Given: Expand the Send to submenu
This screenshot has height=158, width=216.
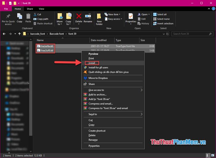Looking at the screenshot, I should coord(112,114).
